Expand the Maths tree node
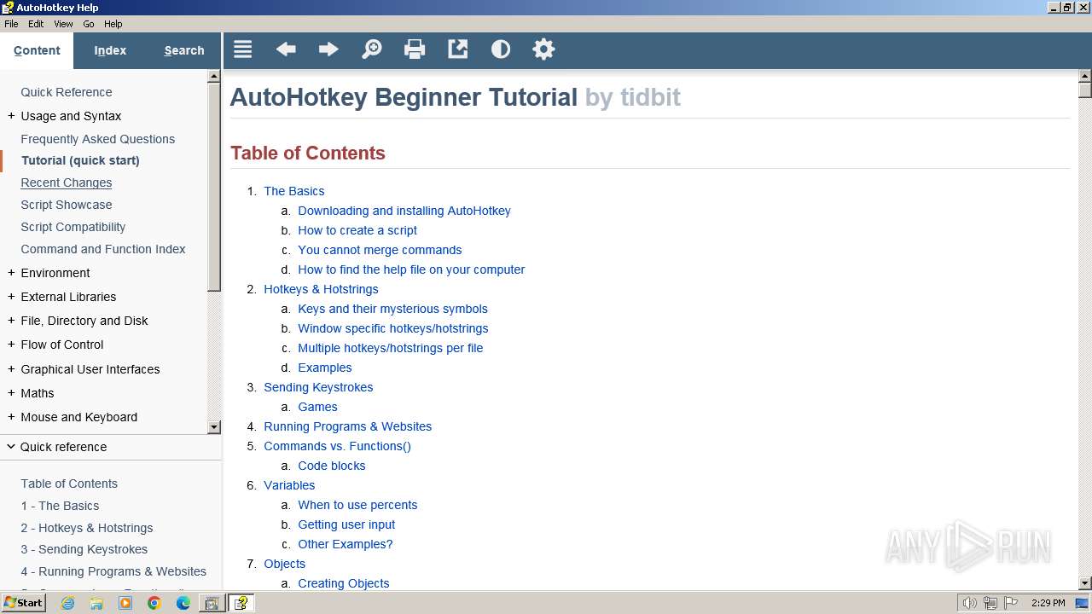The image size is (1092, 614). point(11,393)
